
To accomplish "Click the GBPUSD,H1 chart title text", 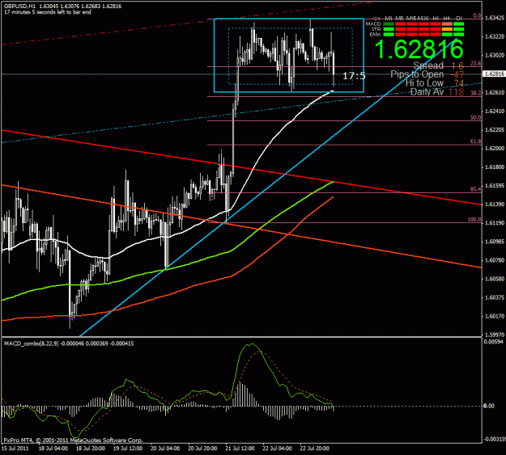I will (x=19, y=6).
